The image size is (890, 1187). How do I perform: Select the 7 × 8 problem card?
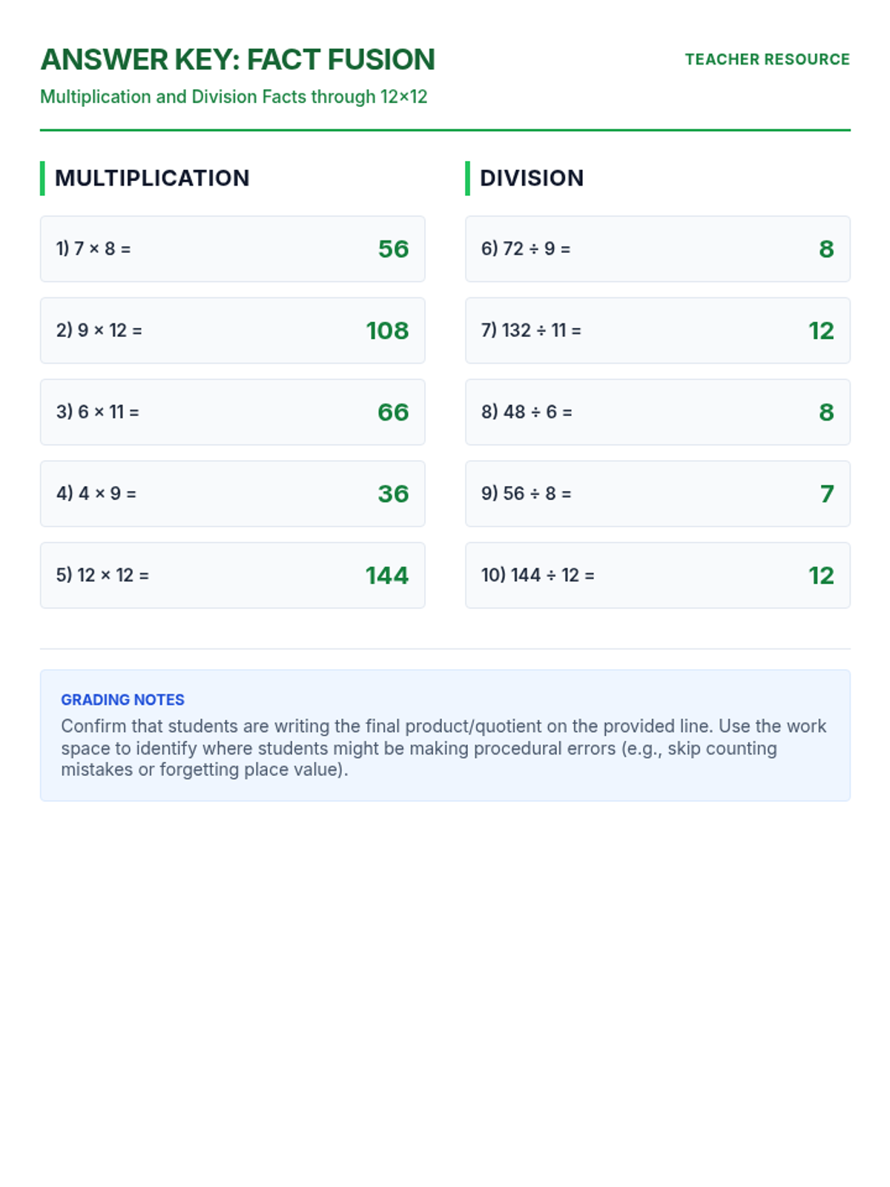click(x=232, y=249)
